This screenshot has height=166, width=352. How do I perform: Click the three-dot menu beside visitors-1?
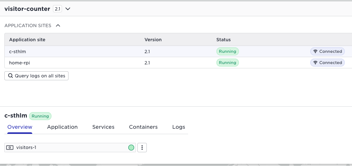(142, 148)
